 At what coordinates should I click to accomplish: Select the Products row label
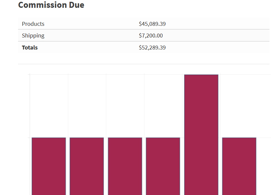click(x=33, y=24)
